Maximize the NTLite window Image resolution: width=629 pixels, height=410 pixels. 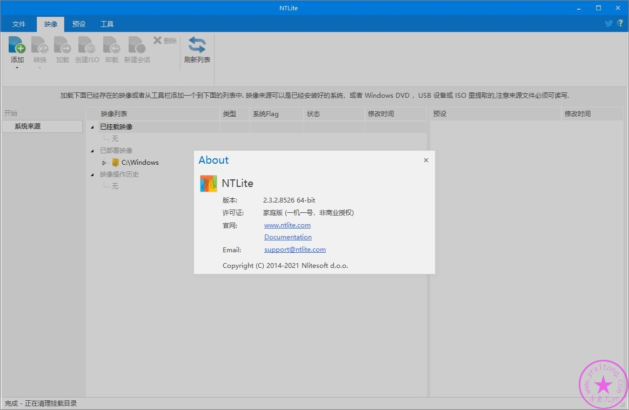[598, 8]
